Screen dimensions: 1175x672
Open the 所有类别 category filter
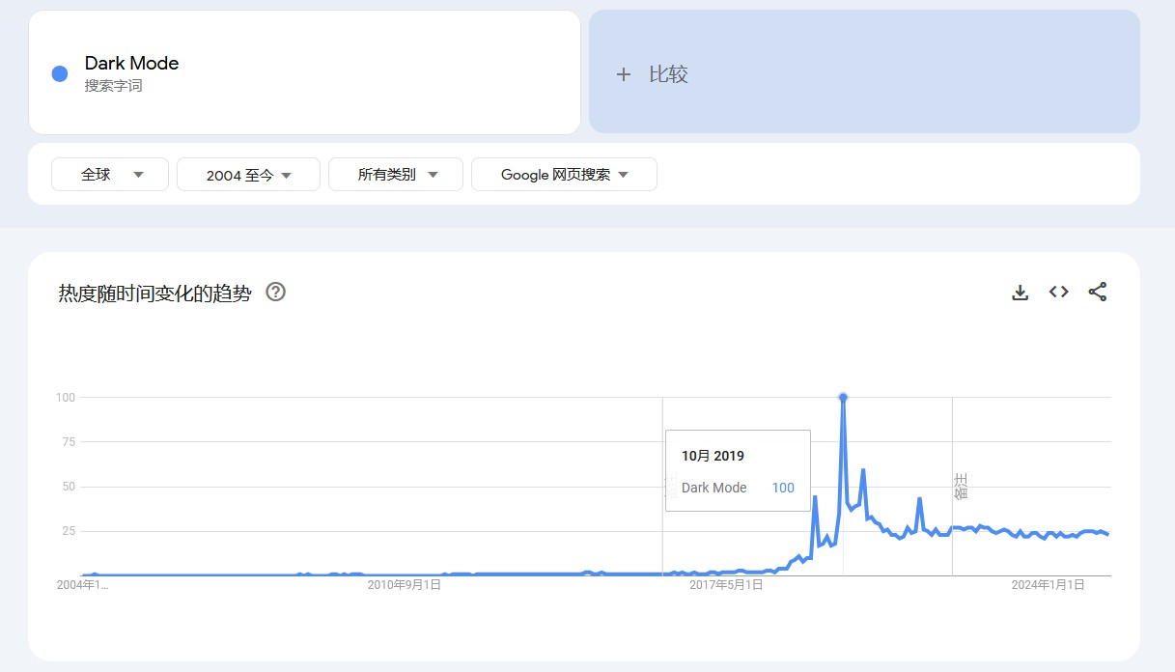395,174
